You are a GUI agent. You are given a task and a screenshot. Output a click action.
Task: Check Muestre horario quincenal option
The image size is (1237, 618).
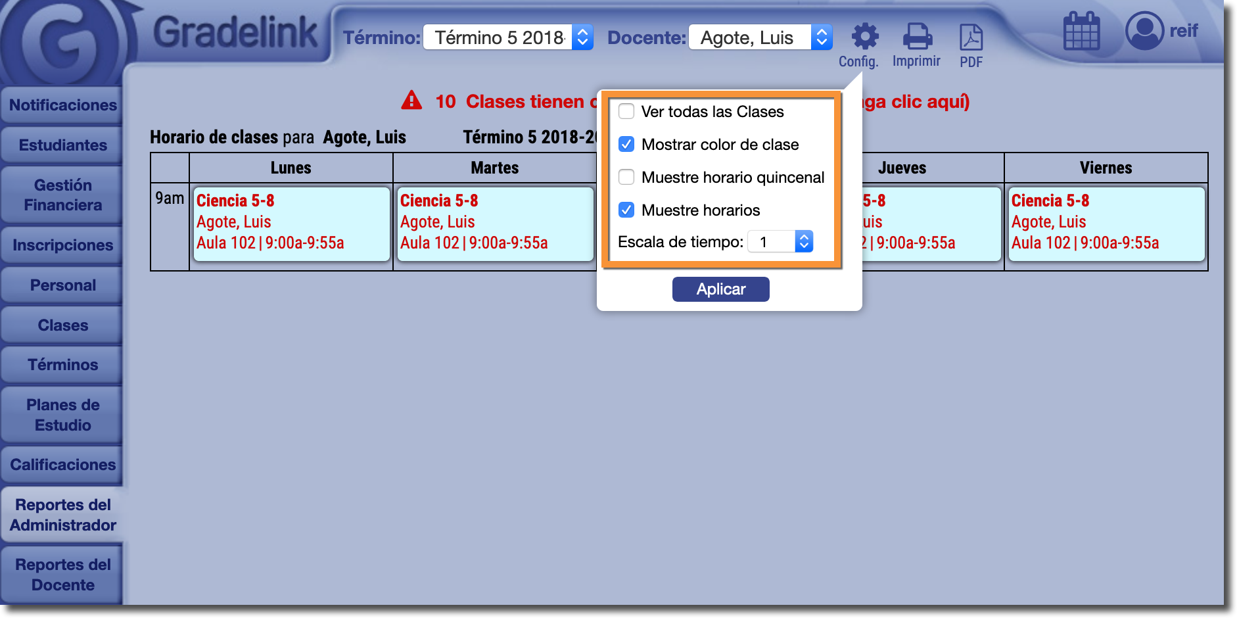coord(626,178)
